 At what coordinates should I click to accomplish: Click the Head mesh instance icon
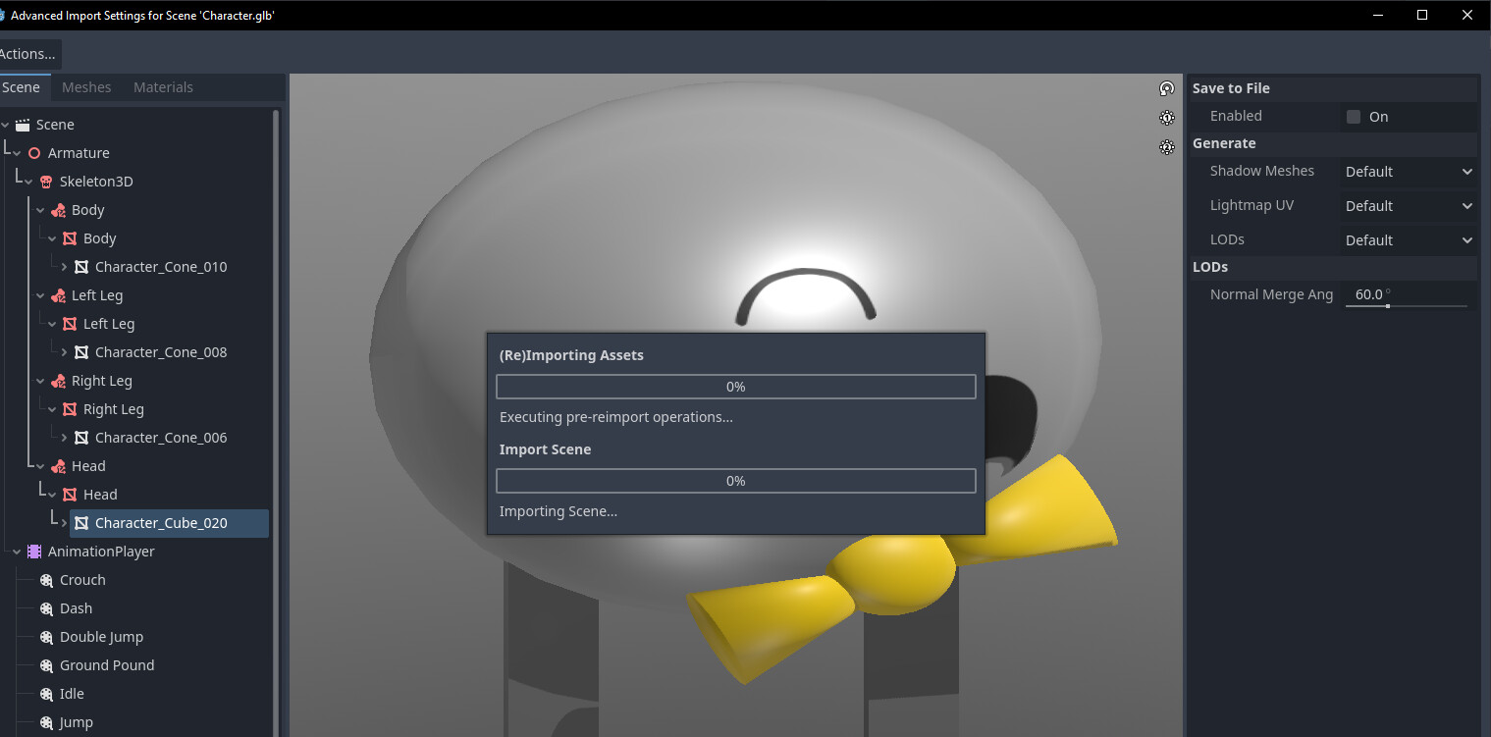coord(70,495)
